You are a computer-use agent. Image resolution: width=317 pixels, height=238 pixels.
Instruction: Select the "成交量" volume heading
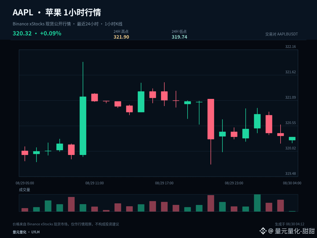point(25,190)
